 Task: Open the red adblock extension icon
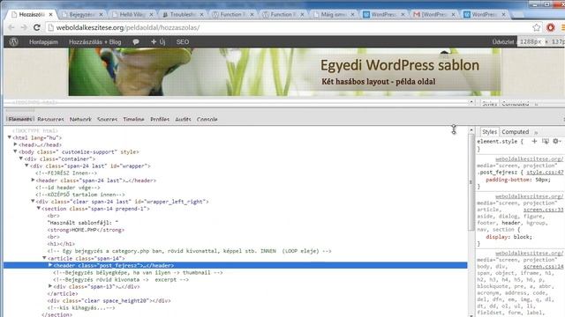[550, 27]
